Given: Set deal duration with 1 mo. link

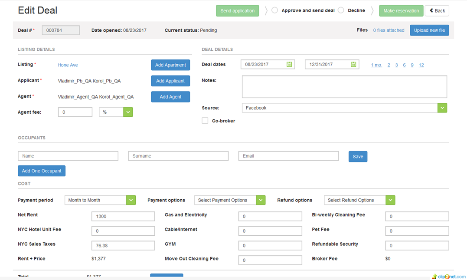Looking at the screenshot, I should point(376,65).
